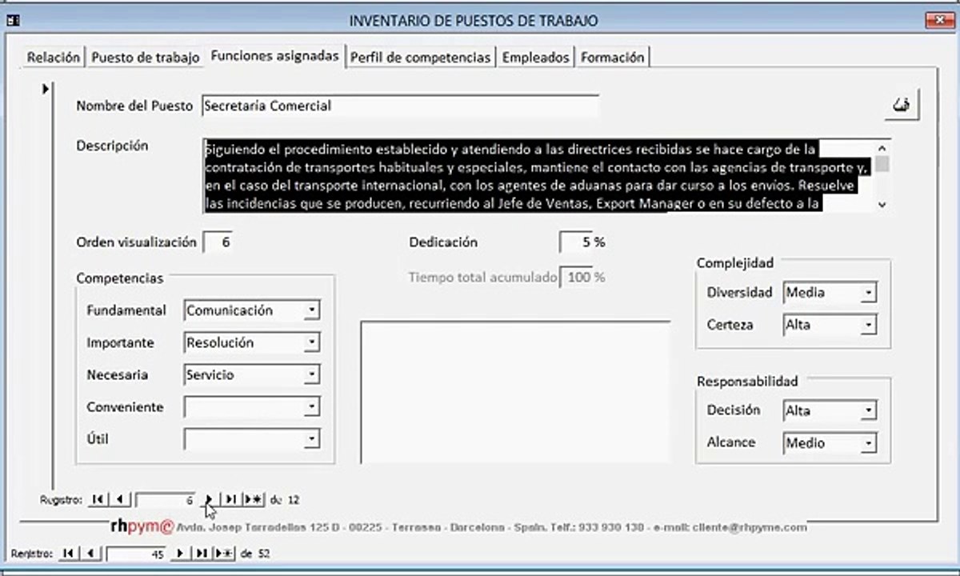The image size is (960, 576).
Task: Go to previous record in the 'de 52' navigator
Action: point(90,553)
